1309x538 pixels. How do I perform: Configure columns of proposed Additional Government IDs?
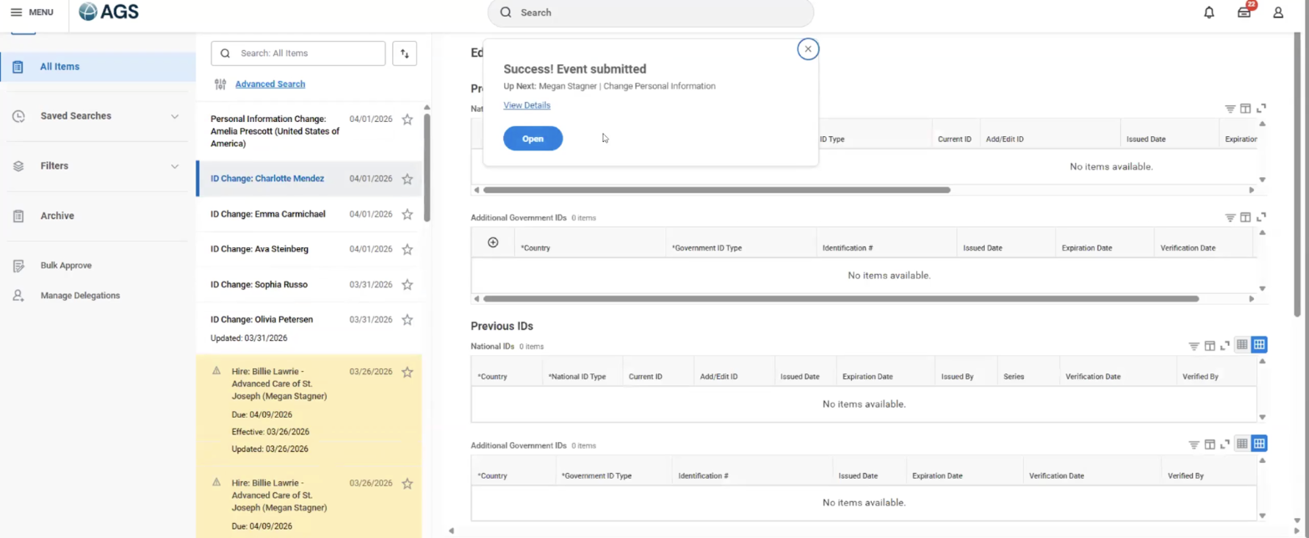point(1245,217)
